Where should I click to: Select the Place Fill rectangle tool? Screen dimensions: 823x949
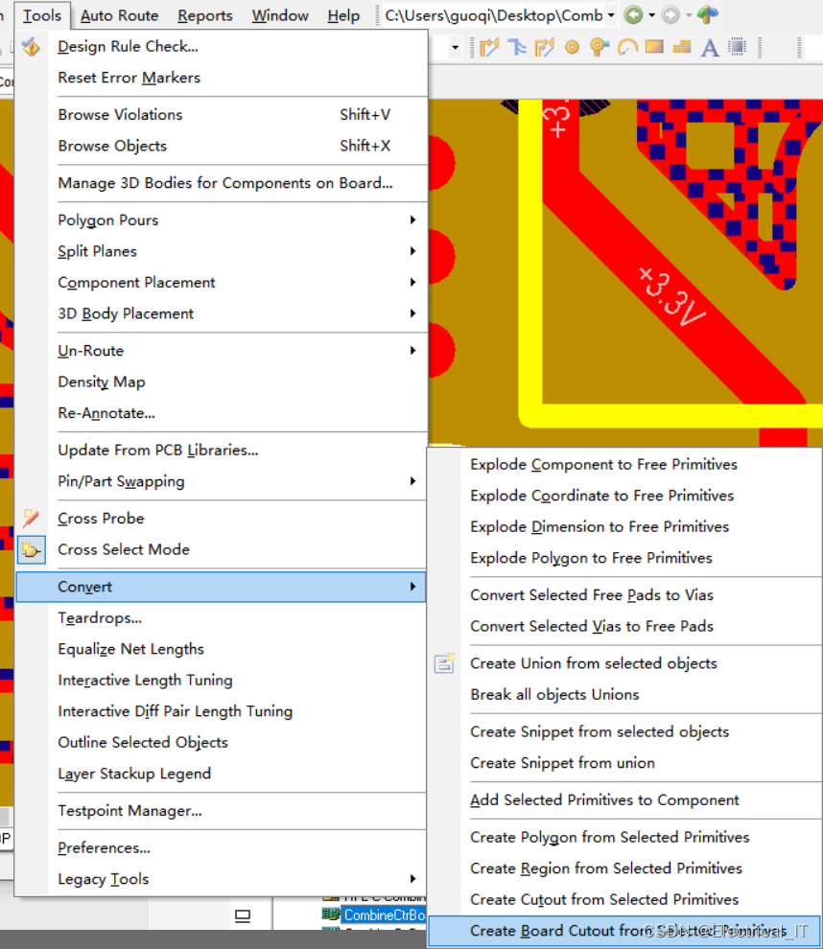click(x=654, y=47)
